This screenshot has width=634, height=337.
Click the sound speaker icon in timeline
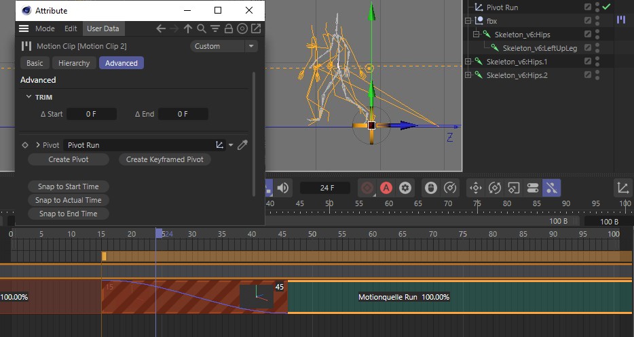pyautogui.click(x=283, y=188)
